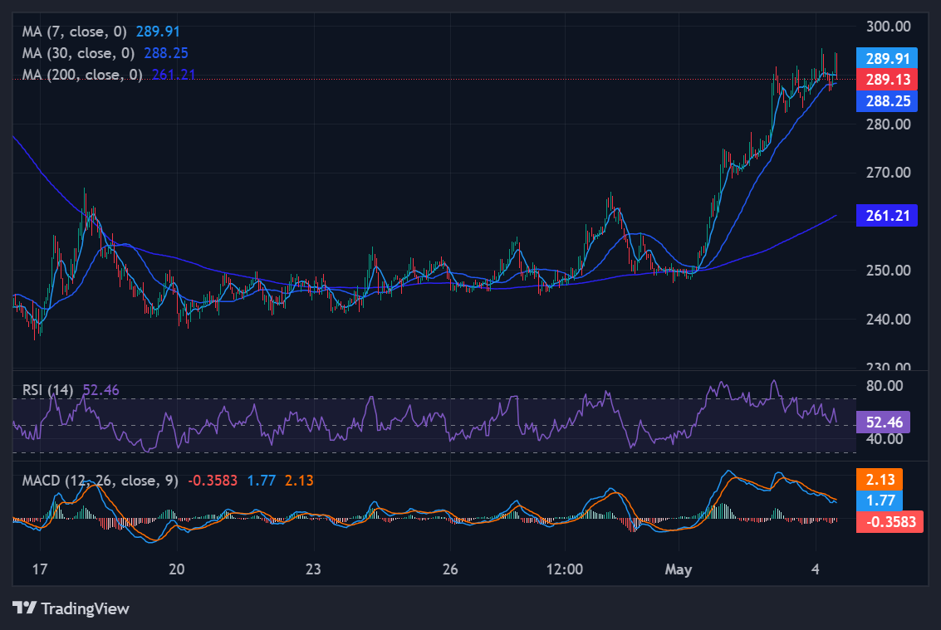The height and width of the screenshot is (630, 941).
Task: Click the 261.21 MA200 price tag
Action: click(887, 216)
